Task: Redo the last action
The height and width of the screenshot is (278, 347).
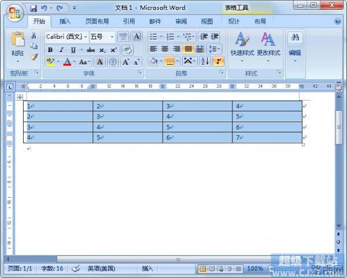Action: [x=60, y=9]
